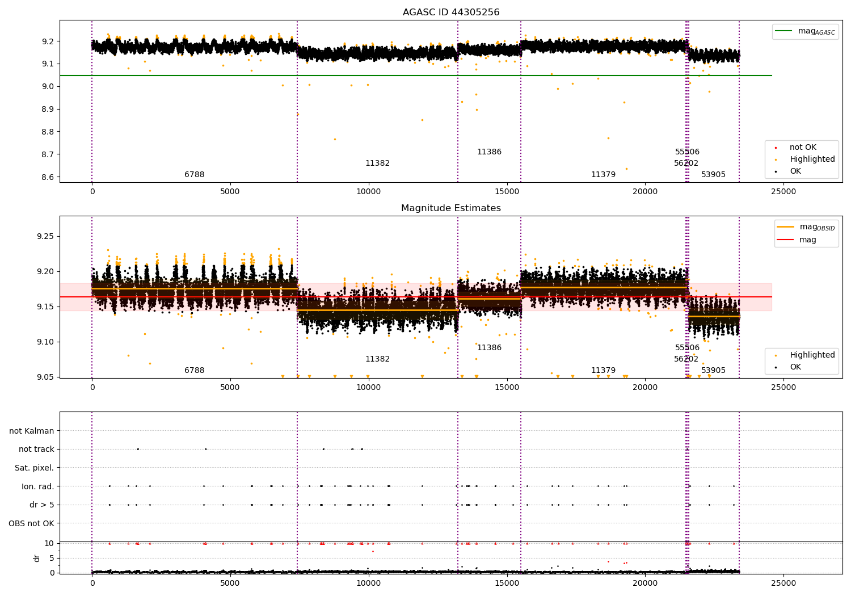Image resolution: width=851 pixels, height=596 pixels.
Task: Click the 'dr > 5' row label
Action: pos(42,505)
